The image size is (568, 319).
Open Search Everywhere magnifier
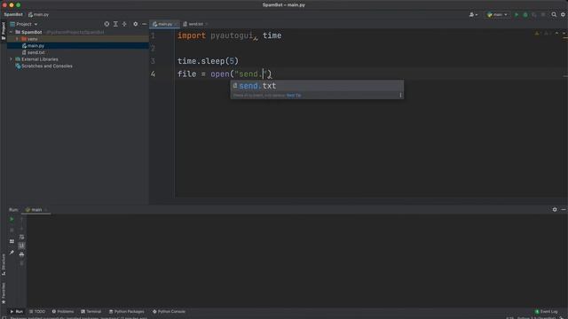(x=554, y=14)
